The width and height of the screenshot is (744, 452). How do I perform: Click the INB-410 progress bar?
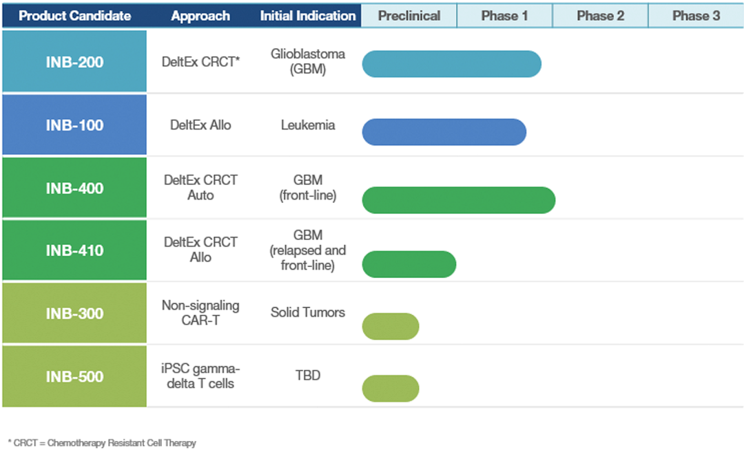(x=409, y=264)
